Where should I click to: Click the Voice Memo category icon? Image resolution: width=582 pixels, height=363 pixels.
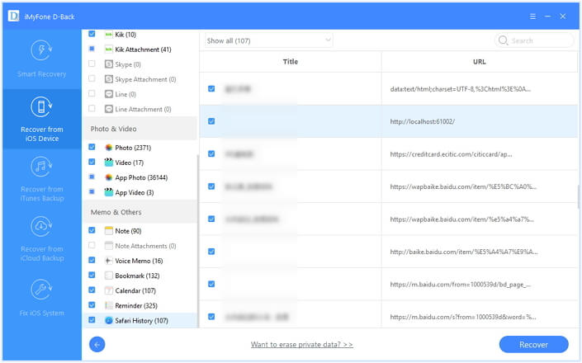point(109,261)
